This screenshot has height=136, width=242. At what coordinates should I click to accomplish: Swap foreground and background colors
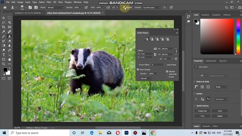(x=9, y=68)
